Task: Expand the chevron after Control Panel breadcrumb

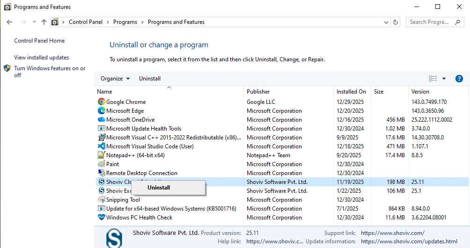Action: click(108, 22)
